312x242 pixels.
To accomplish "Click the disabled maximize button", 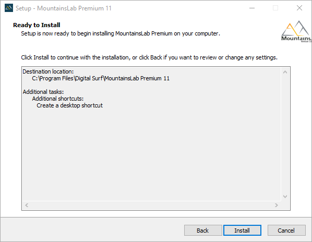I will [275, 8].
